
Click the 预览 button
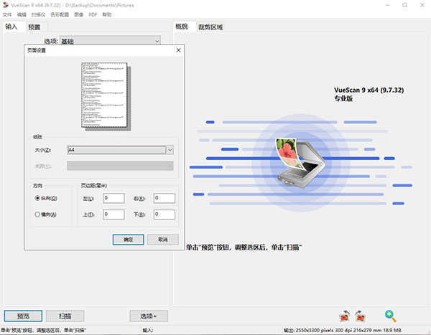23,316
